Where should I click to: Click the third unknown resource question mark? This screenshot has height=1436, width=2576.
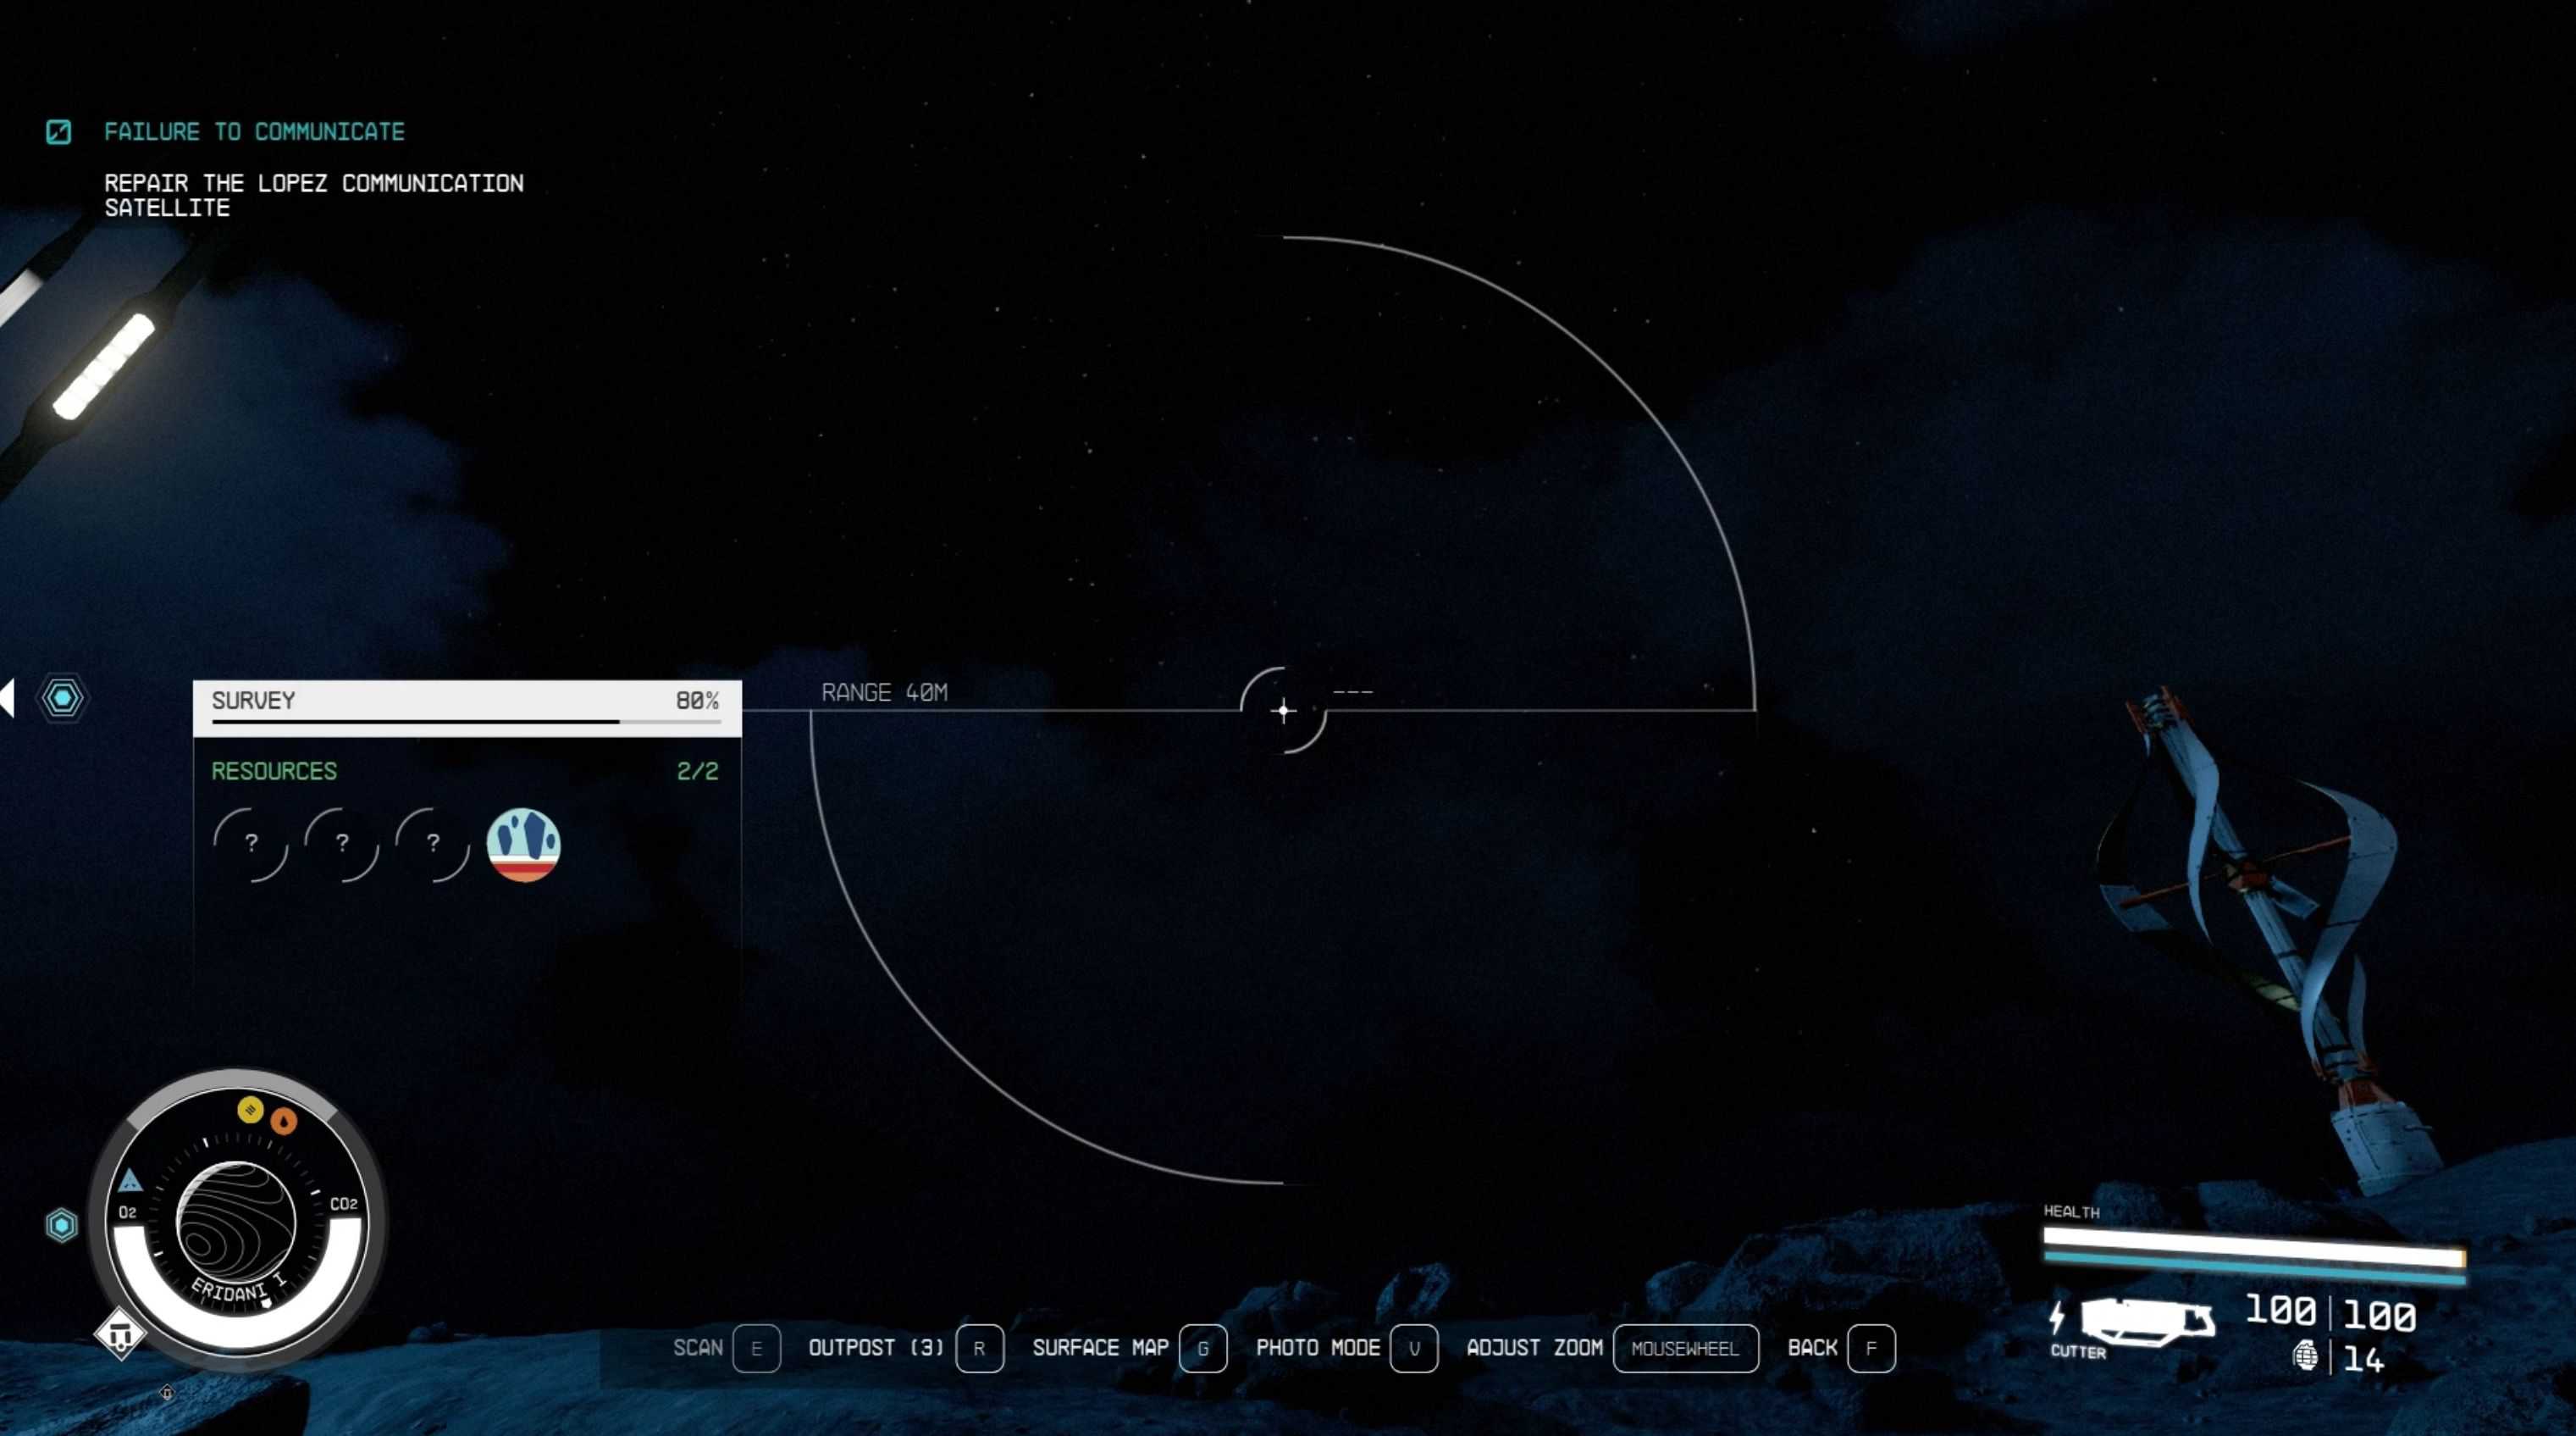[x=433, y=845]
